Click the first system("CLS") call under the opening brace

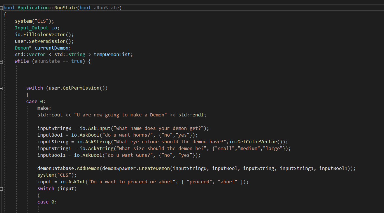coord(34,21)
